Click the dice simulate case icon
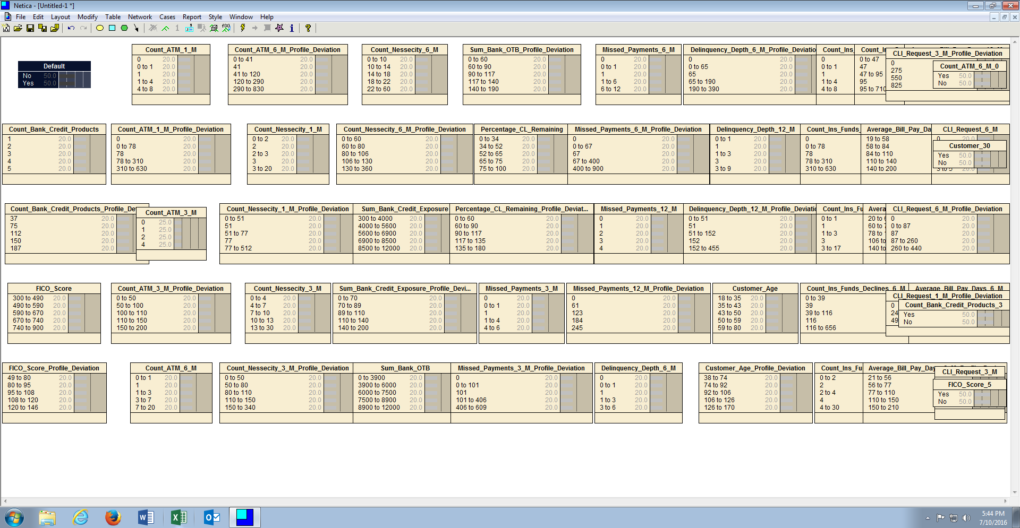Screen dimensions: 1020x528 (x=214, y=28)
